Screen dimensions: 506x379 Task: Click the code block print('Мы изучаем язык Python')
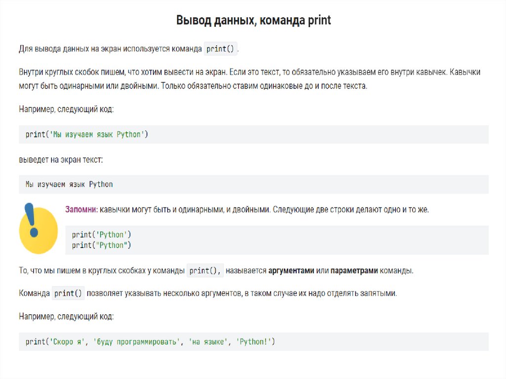click(x=86, y=134)
